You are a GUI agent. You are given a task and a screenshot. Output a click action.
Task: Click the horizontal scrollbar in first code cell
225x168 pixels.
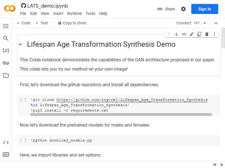(x=121, y=114)
